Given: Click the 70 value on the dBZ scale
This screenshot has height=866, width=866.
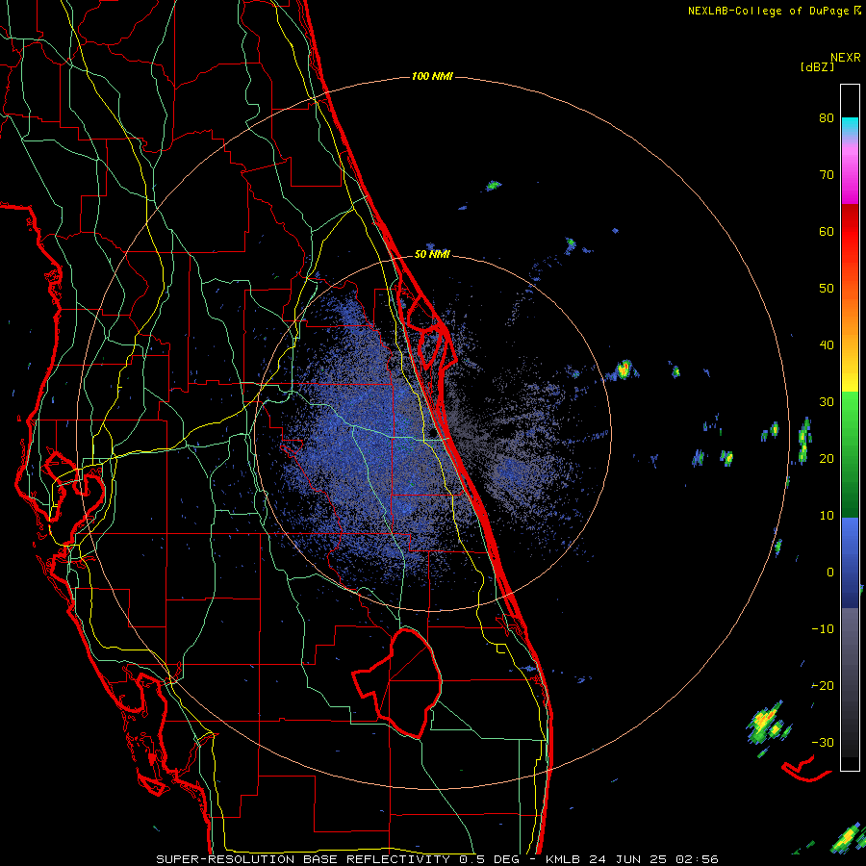Looking at the screenshot, I should 827,175.
